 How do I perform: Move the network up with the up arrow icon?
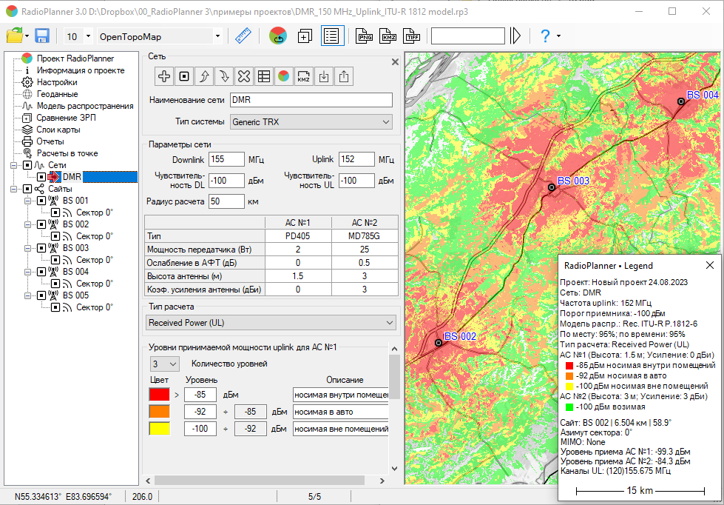point(204,76)
